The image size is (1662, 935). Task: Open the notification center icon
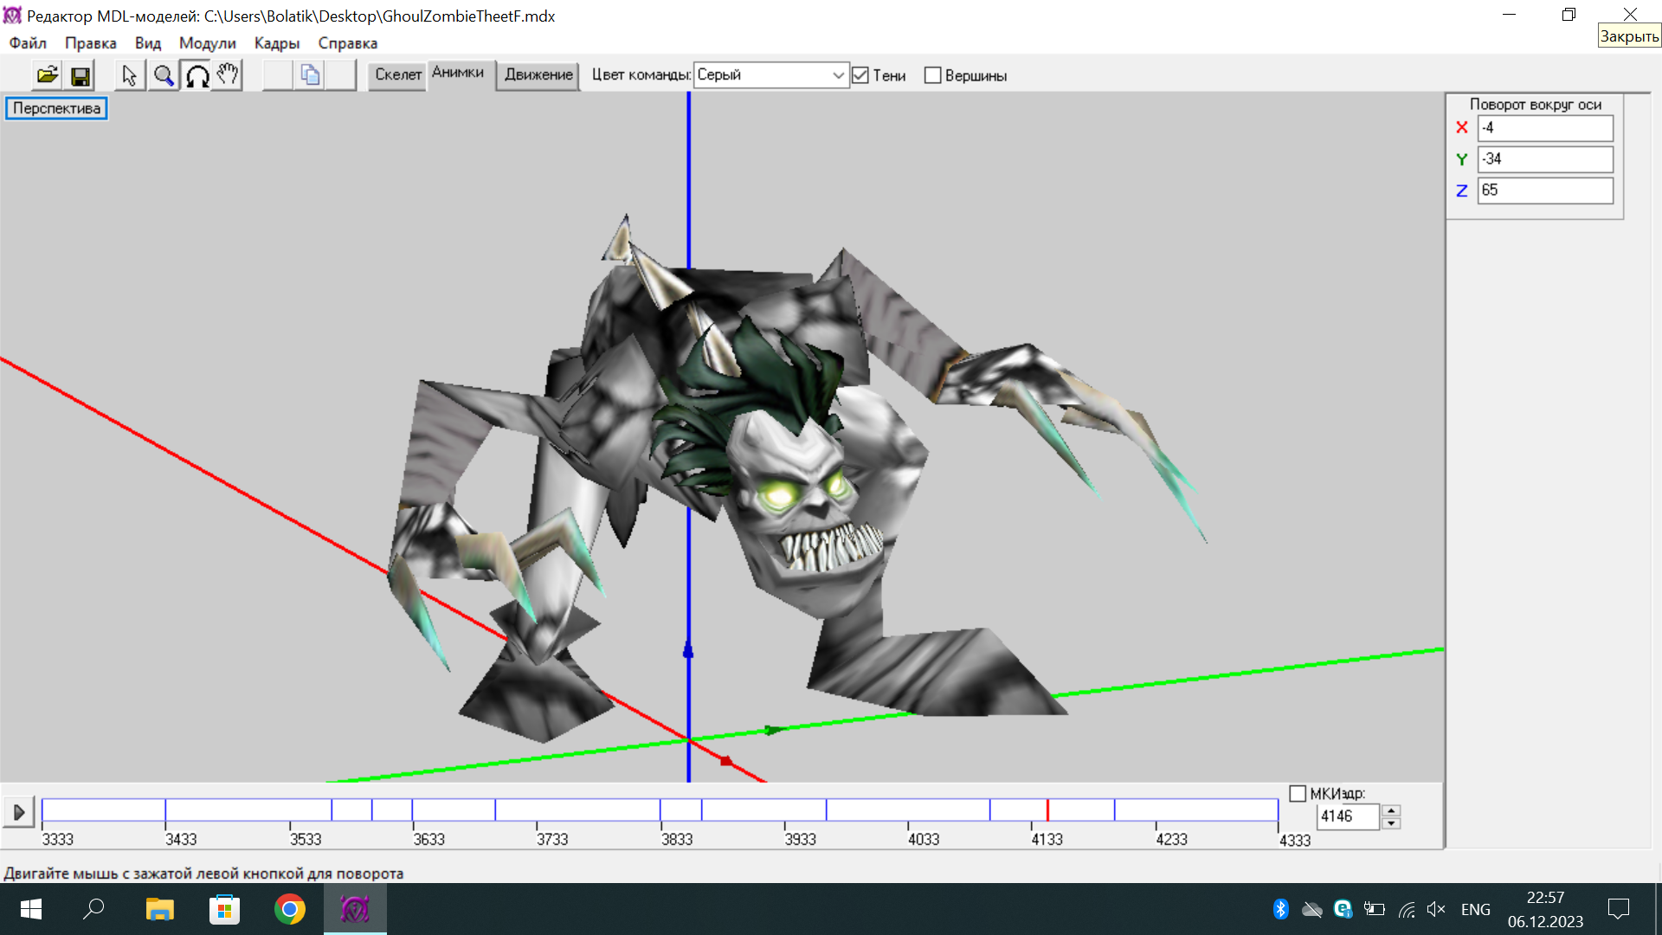click(x=1619, y=909)
